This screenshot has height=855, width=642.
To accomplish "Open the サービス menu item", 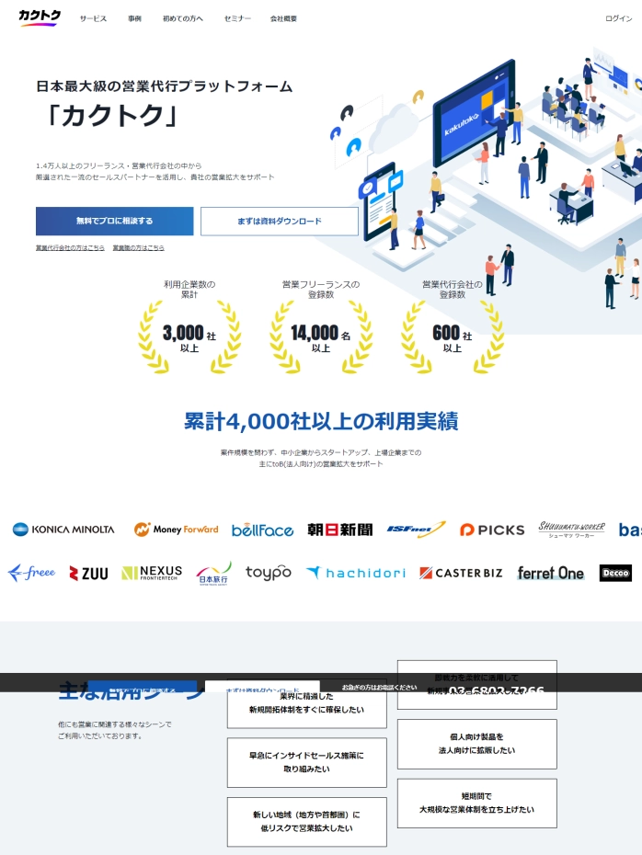I will pos(93,18).
